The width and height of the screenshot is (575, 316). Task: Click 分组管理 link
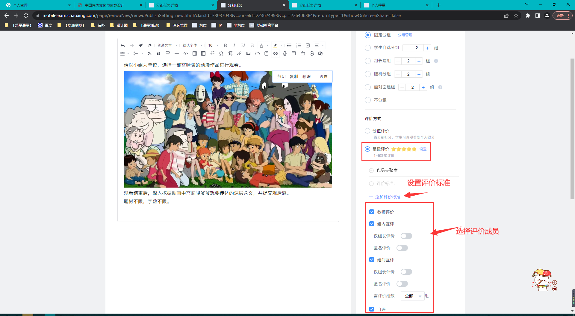(x=405, y=35)
